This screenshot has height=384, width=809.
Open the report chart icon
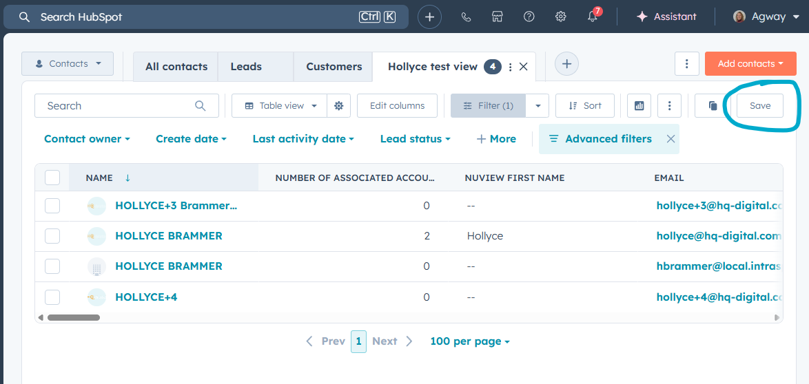[639, 106]
